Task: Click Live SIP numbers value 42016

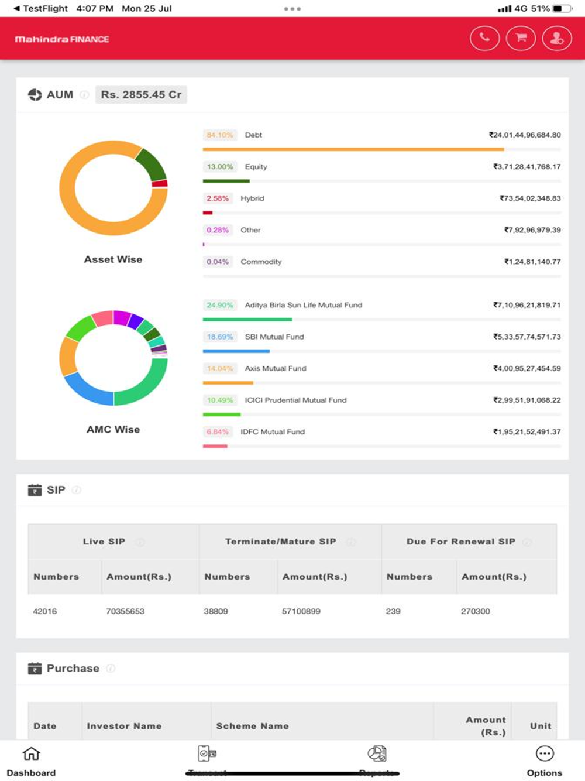Action: point(45,611)
